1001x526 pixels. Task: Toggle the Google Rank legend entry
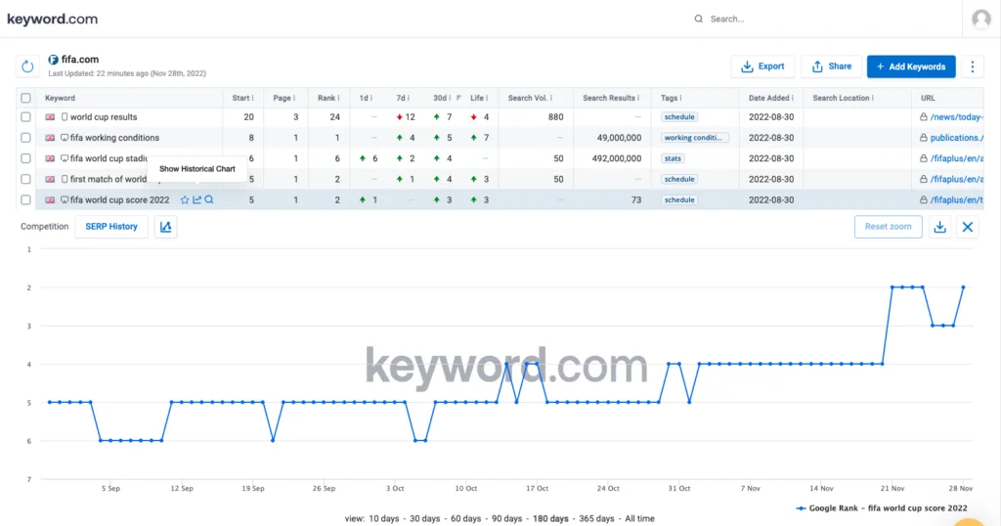point(882,508)
